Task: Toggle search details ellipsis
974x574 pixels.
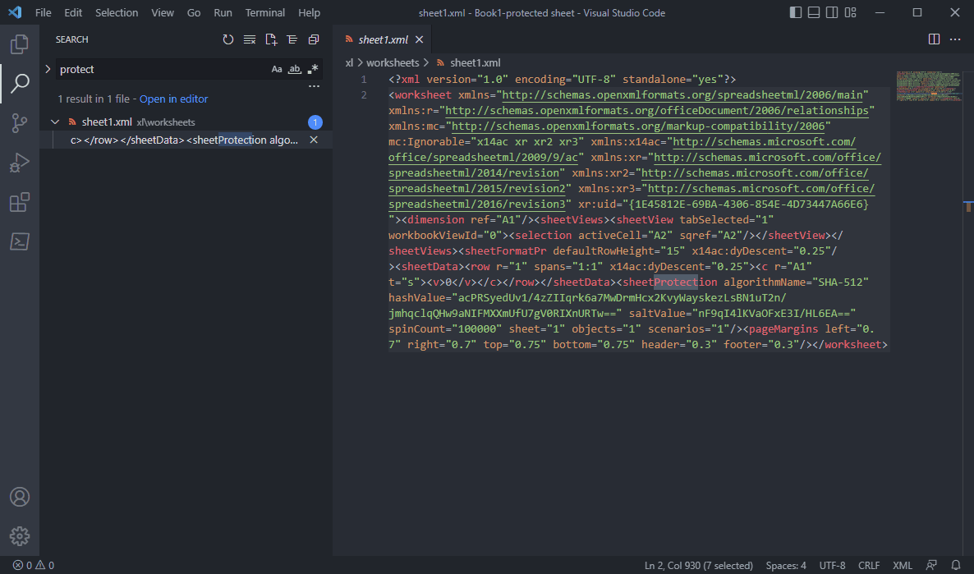Action: click(314, 85)
